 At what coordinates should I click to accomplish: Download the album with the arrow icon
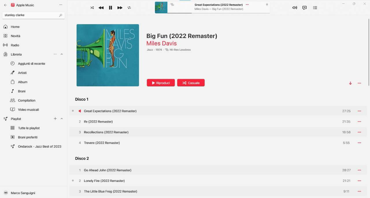point(350,83)
